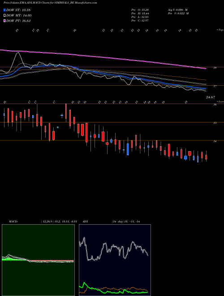Viewport: 224px width, 296px height.
Task: Click the 17 price axis label
Action: [215, 87]
